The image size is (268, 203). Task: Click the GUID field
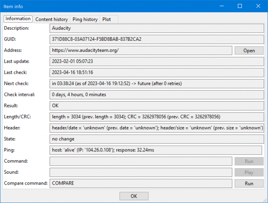point(157,39)
